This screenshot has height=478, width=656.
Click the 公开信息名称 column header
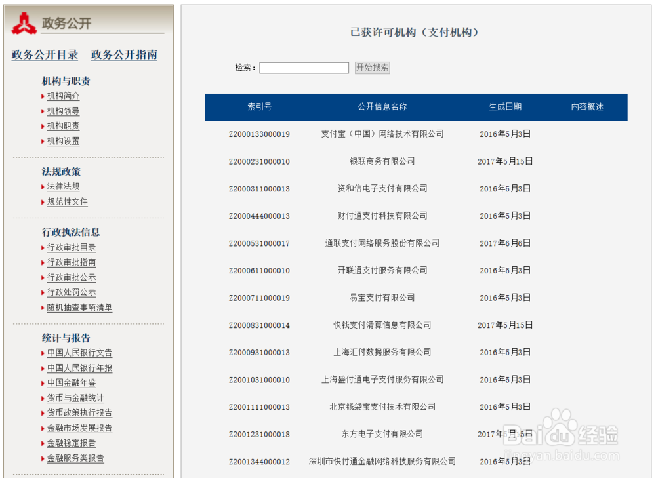[382, 107]
